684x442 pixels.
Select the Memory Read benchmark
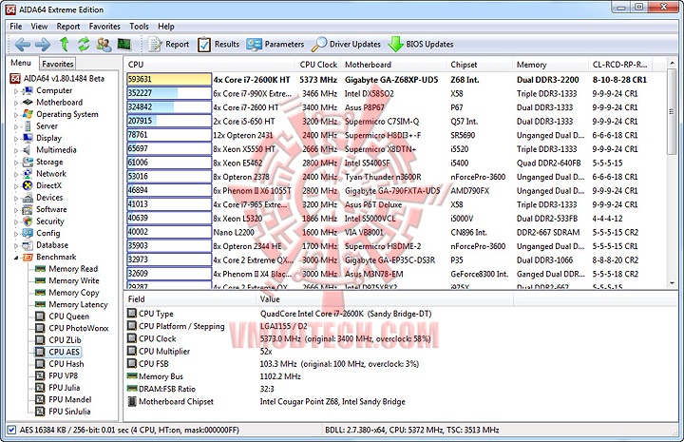point(73,269)
